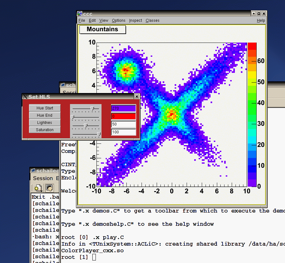Click the New Session icon in Konsole toolbar
The width and height of the screenshot is (285, 263).
(x=38, y=188)
